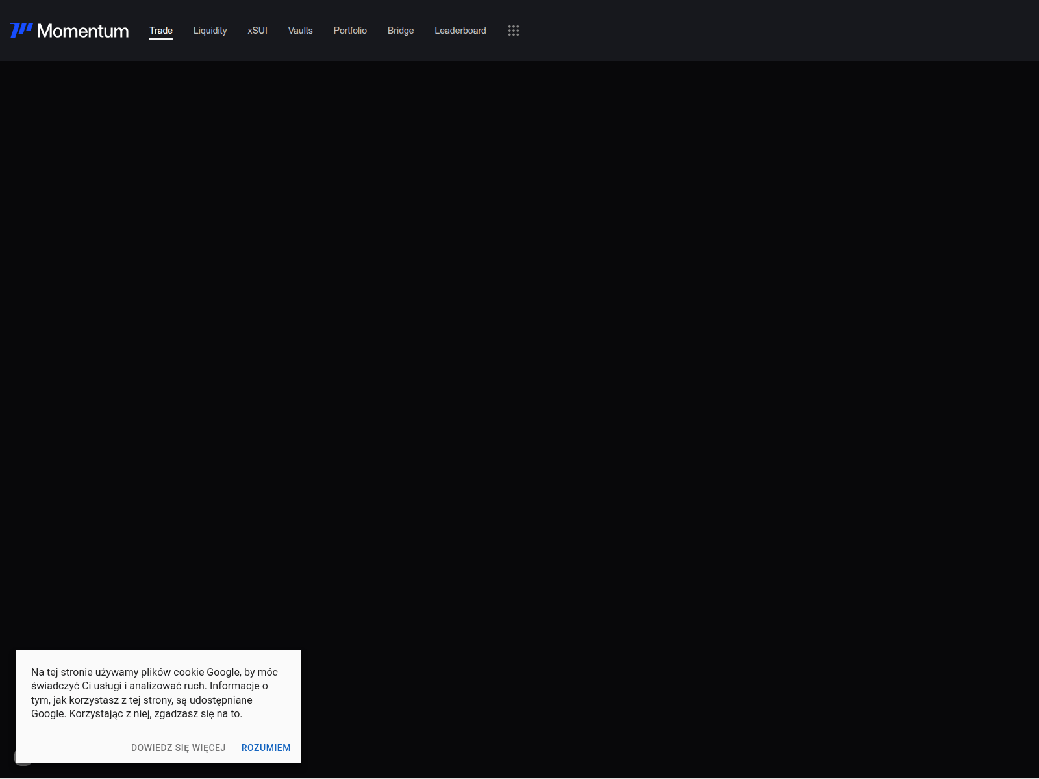Image resolution: width=1039 pixels, height=779 pixels.
Task: Open the Liquidity tab
Action: pos(210,31)
